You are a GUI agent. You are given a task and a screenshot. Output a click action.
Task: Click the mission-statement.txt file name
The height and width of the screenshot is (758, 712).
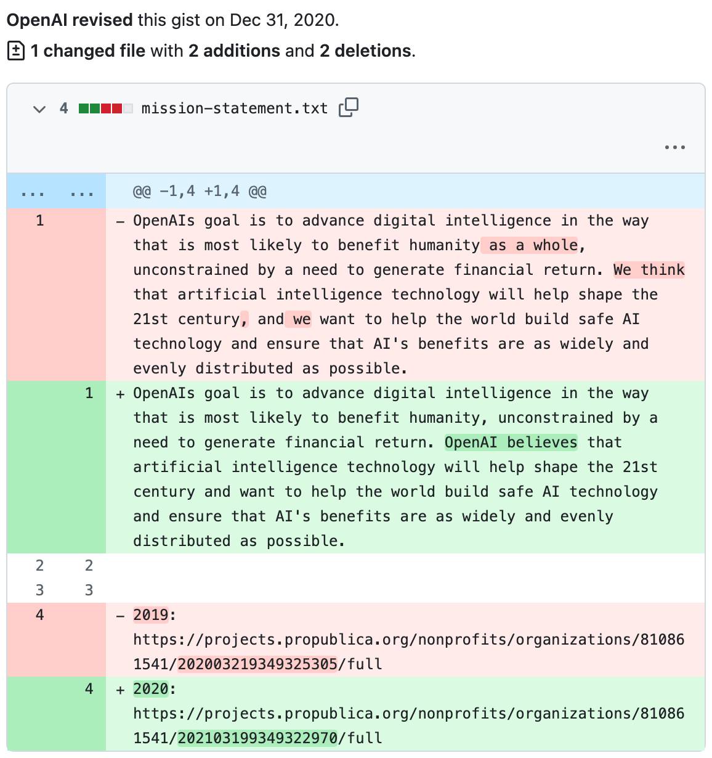[234, 108]
